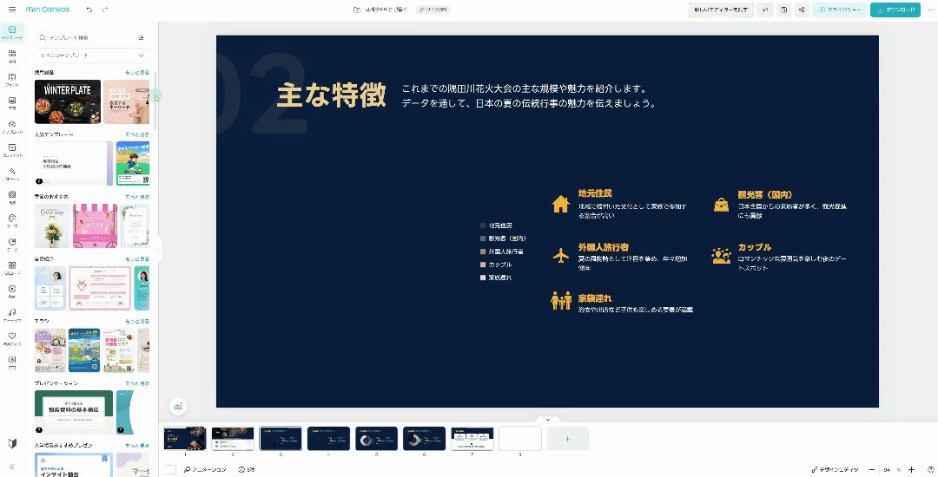Open the Elements sidebar panel

pyautogui.click(x=12, y=56)
